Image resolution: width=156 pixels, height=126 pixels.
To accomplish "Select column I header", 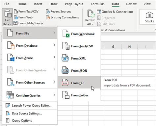I will pyautogui.click(x=146, y=47).
